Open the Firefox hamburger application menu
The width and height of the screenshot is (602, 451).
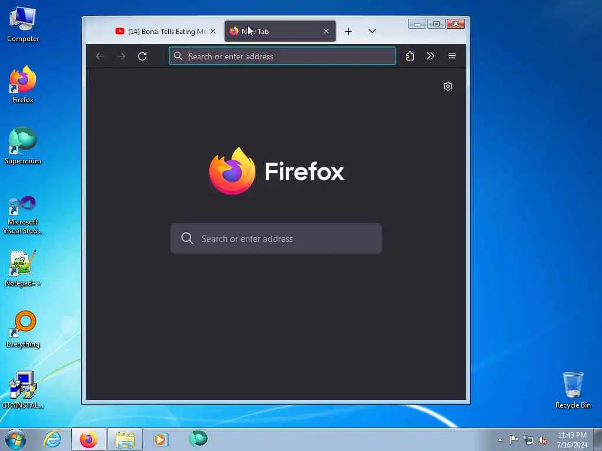pos(452,56)
